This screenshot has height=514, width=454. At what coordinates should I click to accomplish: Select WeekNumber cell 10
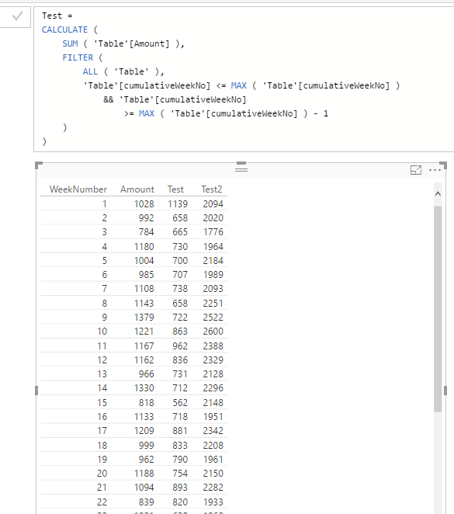point(102,331)
